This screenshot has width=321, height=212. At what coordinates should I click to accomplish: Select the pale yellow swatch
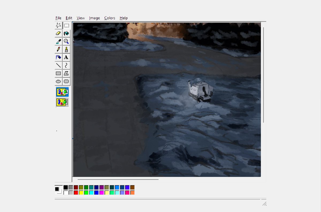coord(107,192)
